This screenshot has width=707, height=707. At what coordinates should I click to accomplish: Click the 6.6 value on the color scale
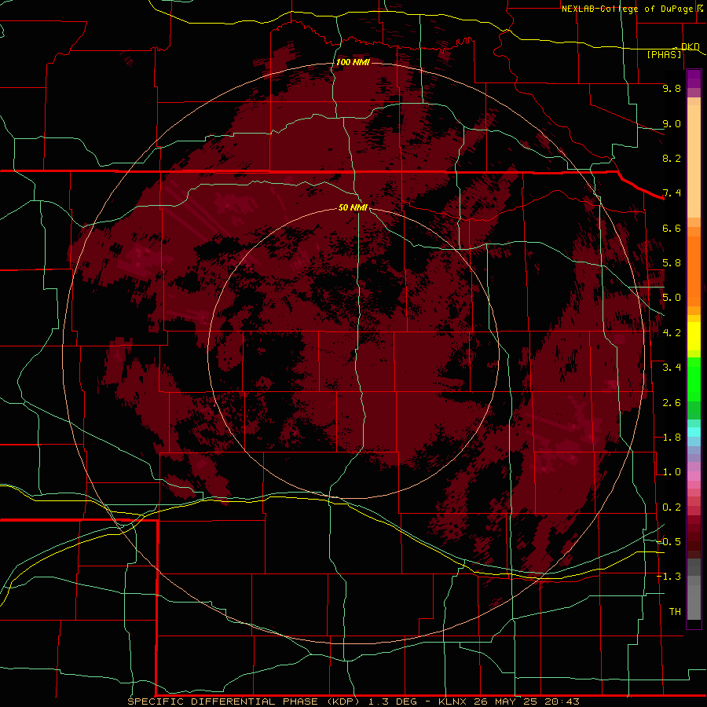672,228
